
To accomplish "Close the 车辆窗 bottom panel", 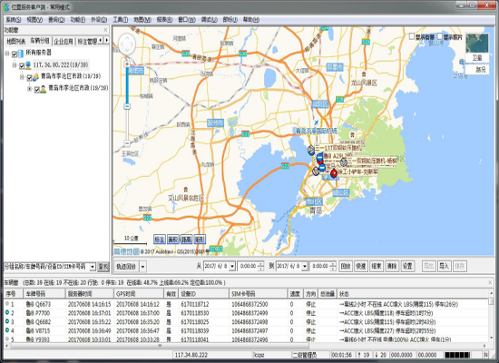I will tap(491, 282).
